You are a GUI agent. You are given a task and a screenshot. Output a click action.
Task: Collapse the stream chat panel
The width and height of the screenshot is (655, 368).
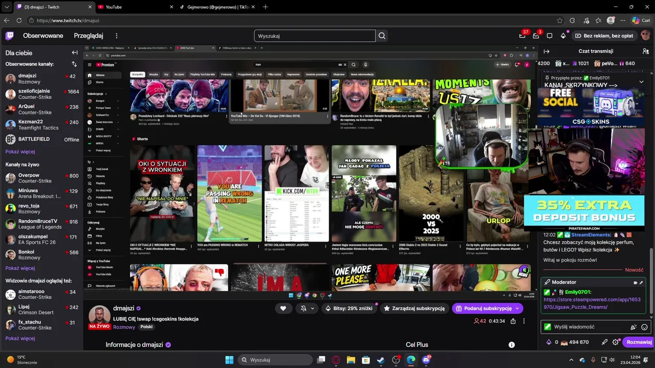547,51
